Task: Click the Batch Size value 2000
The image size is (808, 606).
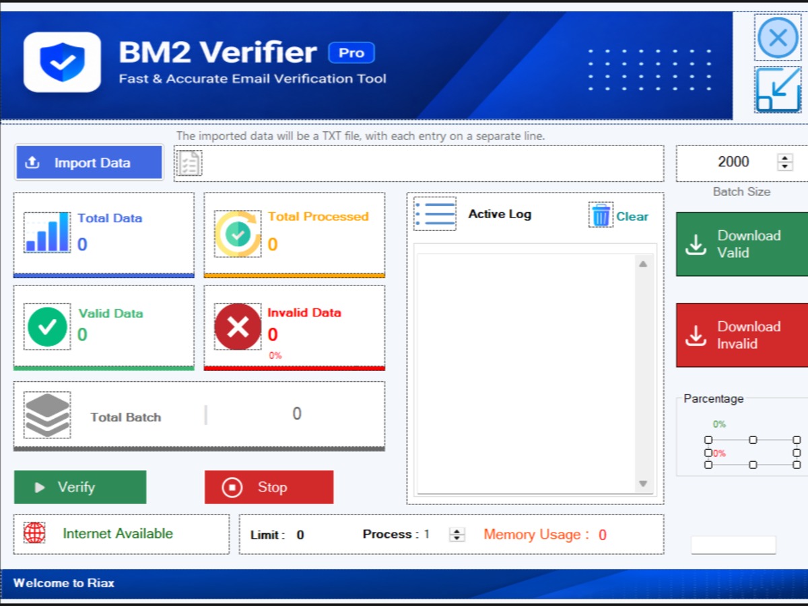Action: pos(733,162)
